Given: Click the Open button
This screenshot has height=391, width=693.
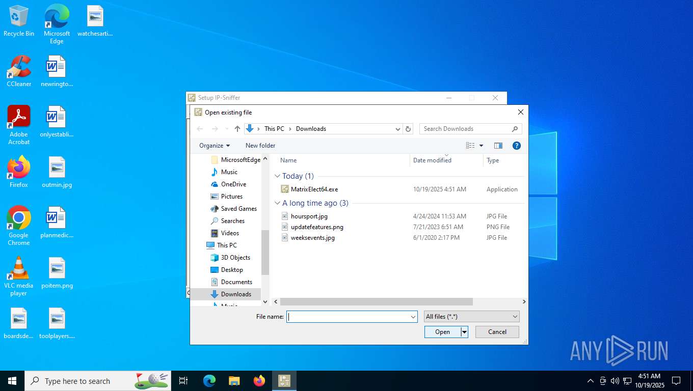Looking at the screenshot, I should (x=442, y=332).
